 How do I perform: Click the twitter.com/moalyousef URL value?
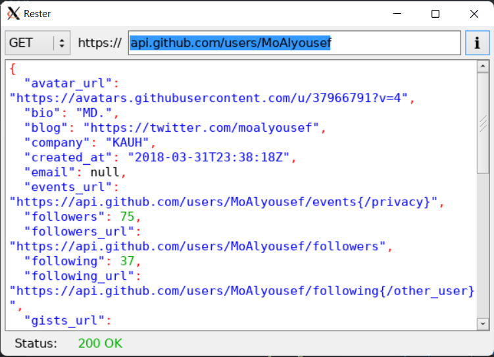click(x=201, y=128)
